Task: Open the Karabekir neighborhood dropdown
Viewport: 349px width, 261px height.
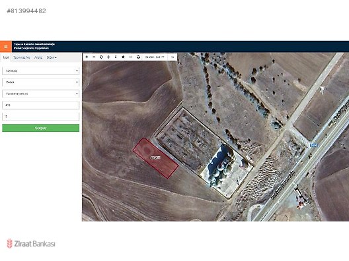Action: pyautogui.click(x=40, y=94)
